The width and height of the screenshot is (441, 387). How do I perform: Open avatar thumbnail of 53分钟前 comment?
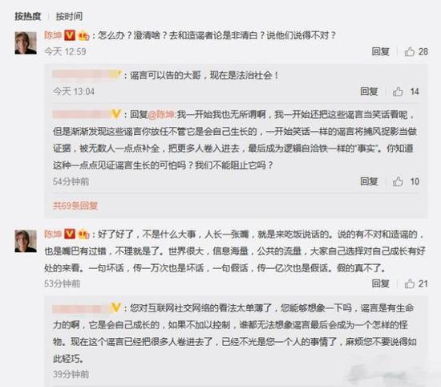26,241
